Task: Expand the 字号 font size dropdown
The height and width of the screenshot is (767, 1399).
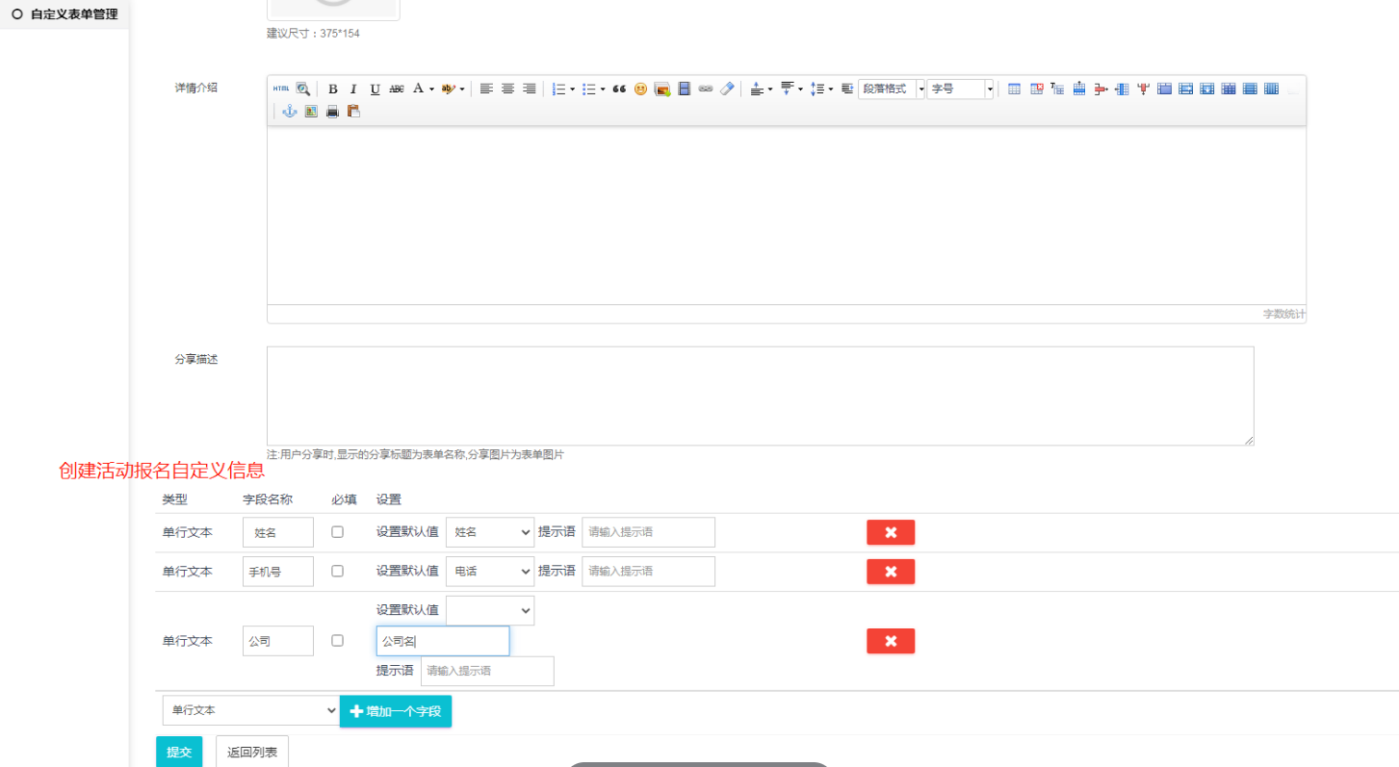Action: pyautogui.click(x=960, y=89)
